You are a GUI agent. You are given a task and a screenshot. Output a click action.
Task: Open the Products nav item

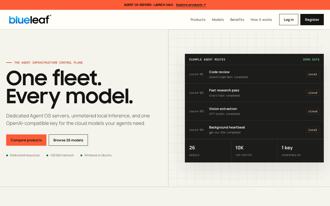coord(198,20)
